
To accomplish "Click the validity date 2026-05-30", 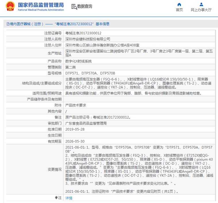I will pyautogui.click(x=75, y=141).
